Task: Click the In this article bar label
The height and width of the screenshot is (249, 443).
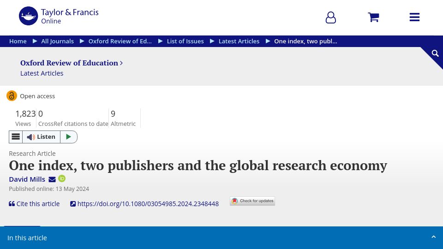Action: click(27, 238)
